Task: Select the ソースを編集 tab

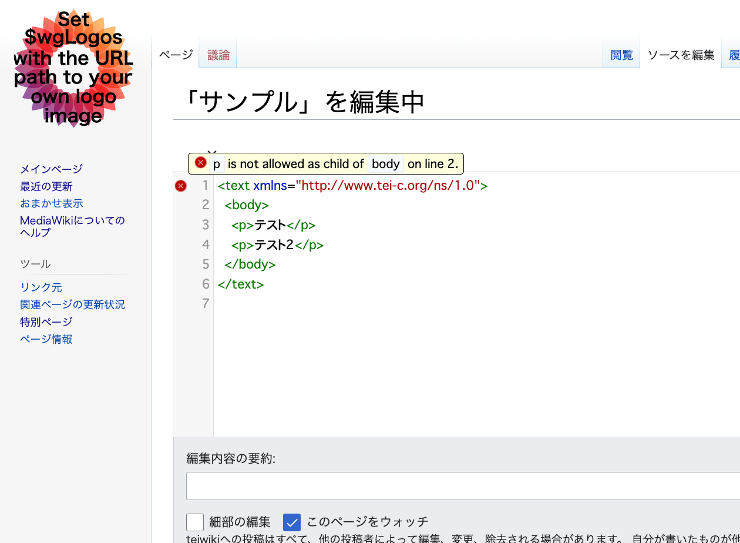Action: pyautogui.click(x=681, y=55)
